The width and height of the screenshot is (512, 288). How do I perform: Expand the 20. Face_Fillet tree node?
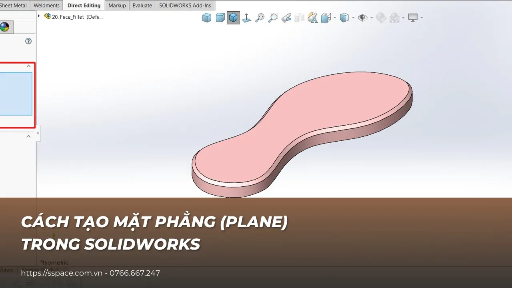(39, 16)
